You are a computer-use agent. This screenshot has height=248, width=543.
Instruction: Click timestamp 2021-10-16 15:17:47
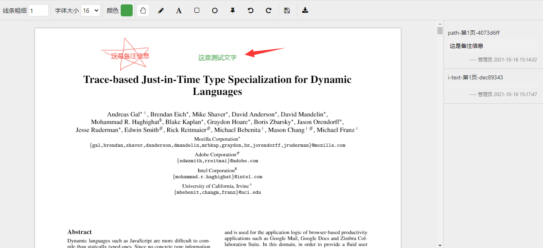515,94
